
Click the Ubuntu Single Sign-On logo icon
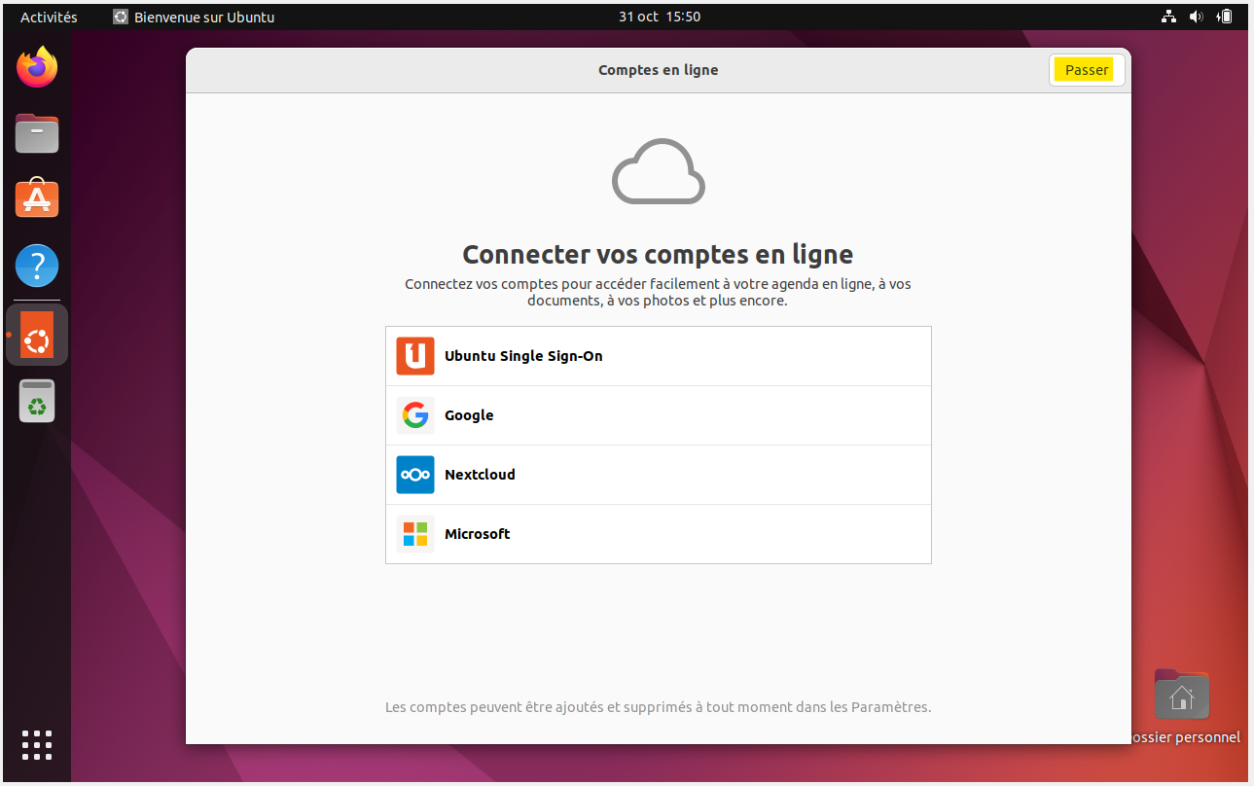(x=415, y=356)
